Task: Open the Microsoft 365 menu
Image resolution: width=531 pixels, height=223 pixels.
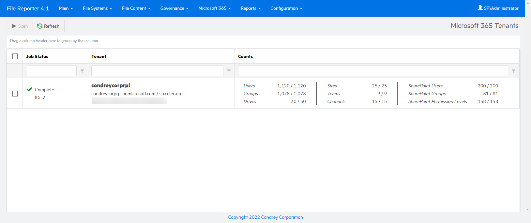Action: (214, 8)
